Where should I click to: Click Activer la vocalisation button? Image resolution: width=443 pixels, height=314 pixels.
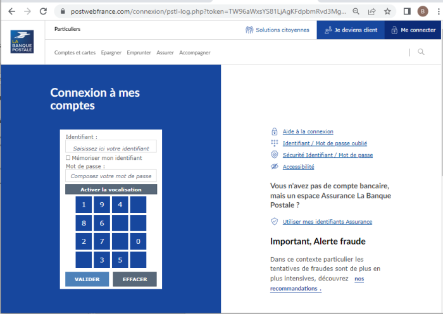pos(111,190)
